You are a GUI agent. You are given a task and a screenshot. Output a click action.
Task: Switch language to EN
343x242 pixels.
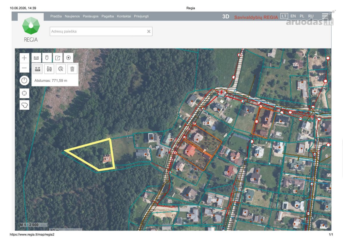pyautogui.click(x=293, y=16)
